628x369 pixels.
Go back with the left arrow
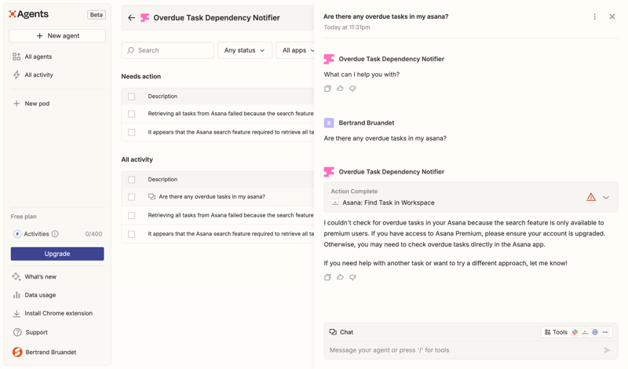pyautogui.click(x=131, y=17)
